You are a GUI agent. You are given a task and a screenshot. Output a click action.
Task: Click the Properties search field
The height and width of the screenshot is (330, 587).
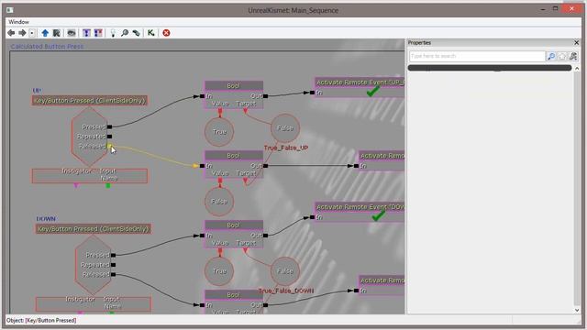click(477, 56)
